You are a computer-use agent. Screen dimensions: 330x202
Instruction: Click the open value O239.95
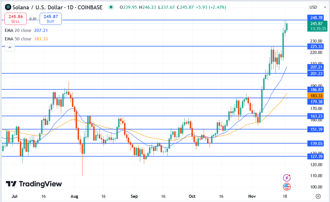(x=128, y=7)
